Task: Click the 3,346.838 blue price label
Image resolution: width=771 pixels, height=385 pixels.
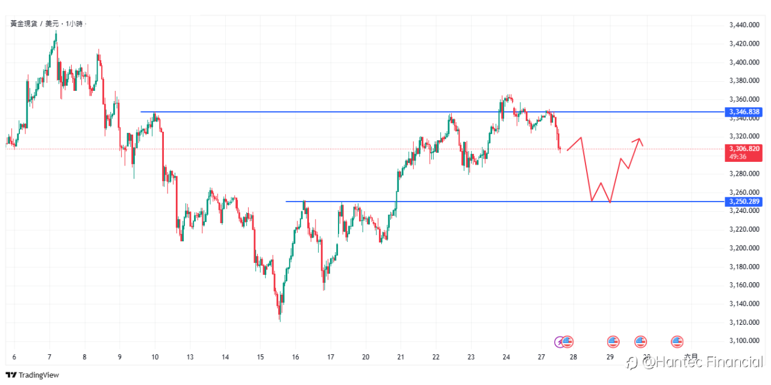Action: [x=744, y=112]
